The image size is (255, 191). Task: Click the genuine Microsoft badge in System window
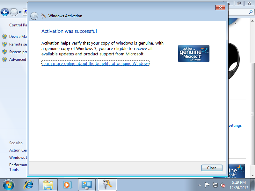(x=237, y=171)
